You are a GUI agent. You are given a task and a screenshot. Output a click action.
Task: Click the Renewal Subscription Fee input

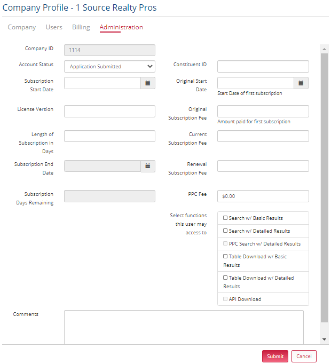click(x=263, y=166)
